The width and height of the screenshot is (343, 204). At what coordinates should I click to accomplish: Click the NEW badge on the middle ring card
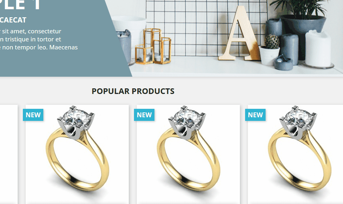144,115
